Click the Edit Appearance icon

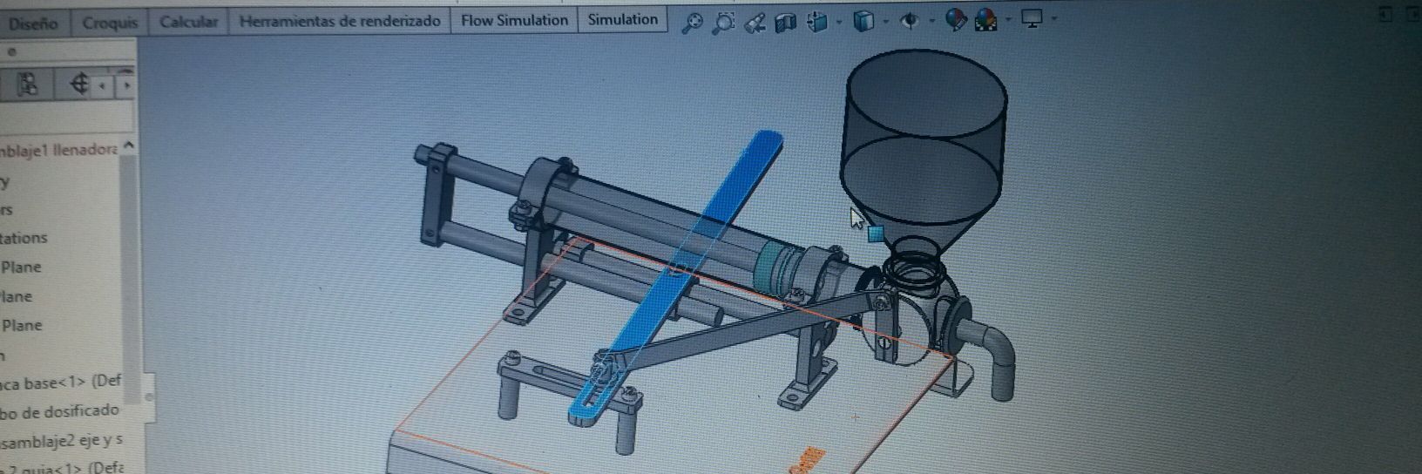point(956,20)
